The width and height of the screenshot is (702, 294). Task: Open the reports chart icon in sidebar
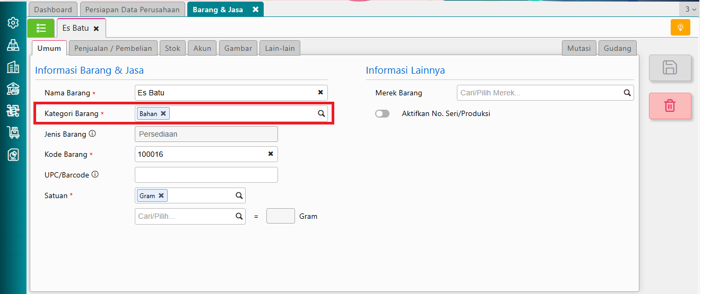coord(13,155)
